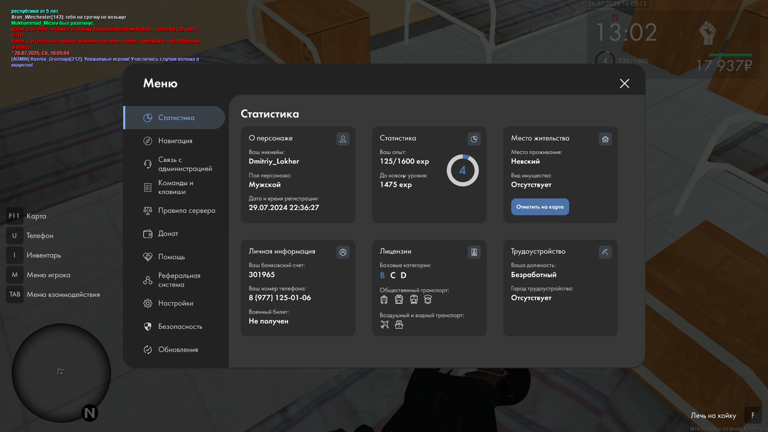This screenshot has width=768, height=432.
Task: Click the level 4 progress ring
Action: click(463, 170)
